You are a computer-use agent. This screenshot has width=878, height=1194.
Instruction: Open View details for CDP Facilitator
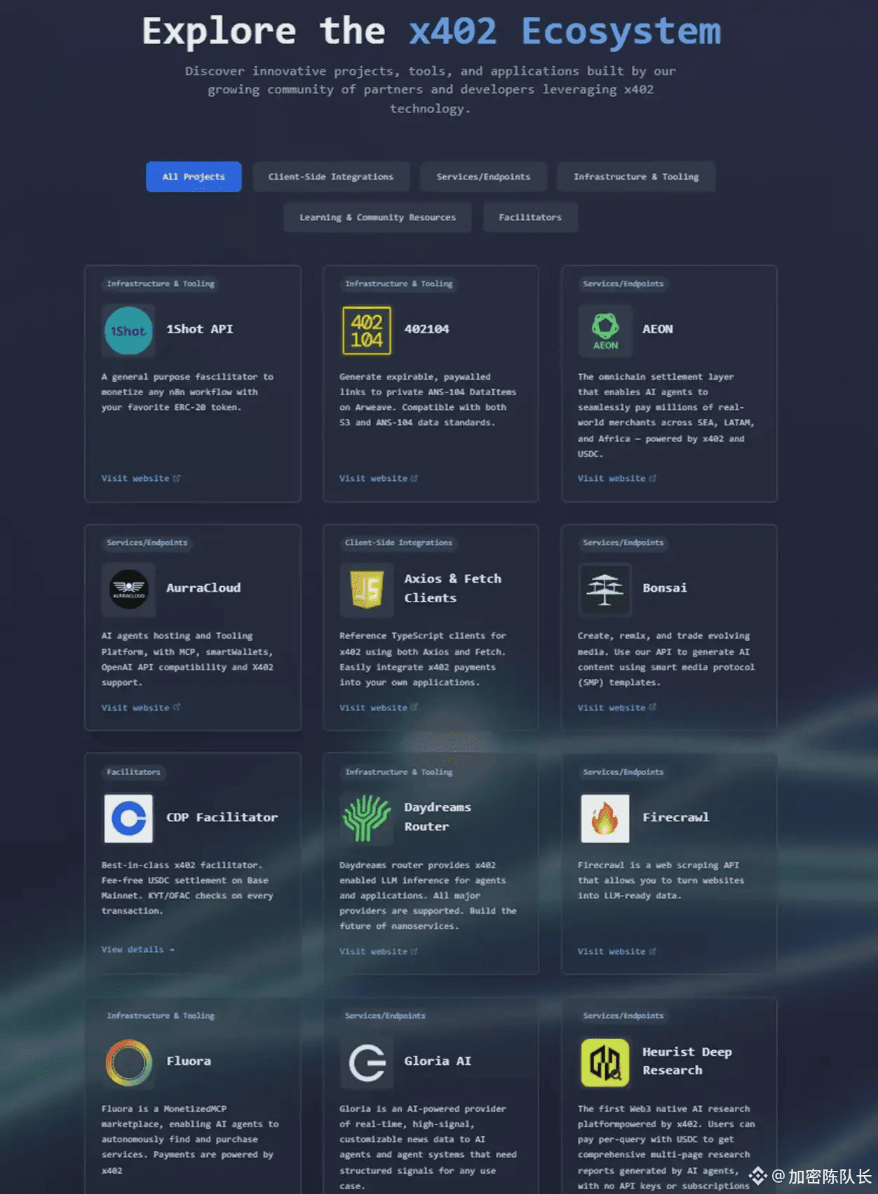click(x=137, y=950)
